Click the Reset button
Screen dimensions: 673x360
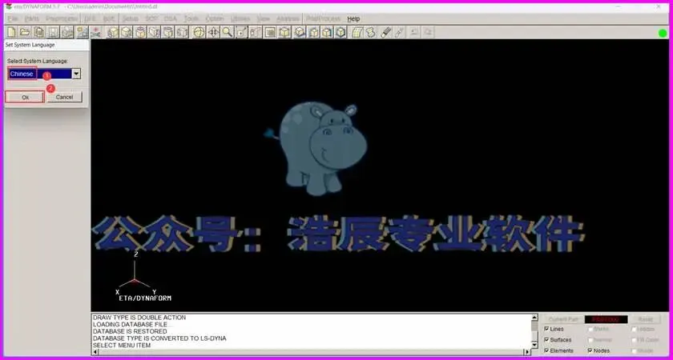[646, 320]
